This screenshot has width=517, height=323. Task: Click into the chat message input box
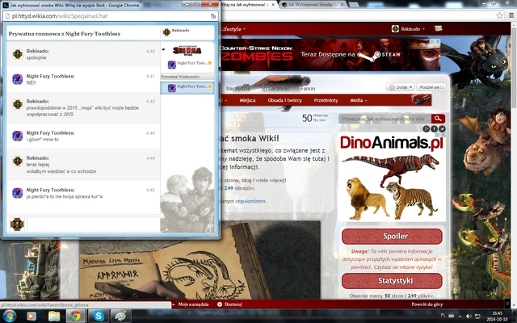point(93,224)
